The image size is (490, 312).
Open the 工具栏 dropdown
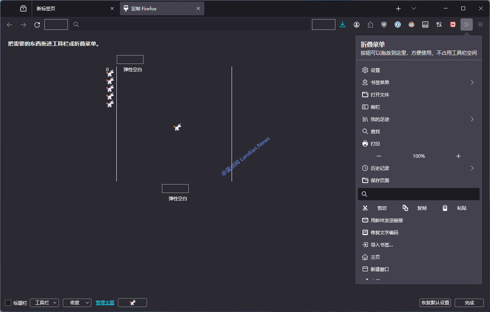point(44,303)
